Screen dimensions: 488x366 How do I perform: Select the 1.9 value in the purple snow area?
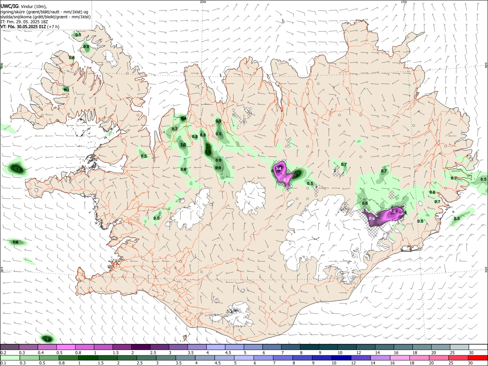tap(394, 211)
